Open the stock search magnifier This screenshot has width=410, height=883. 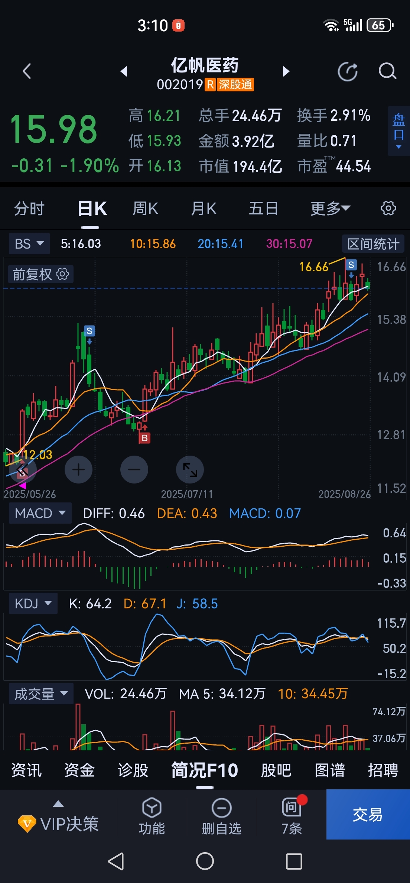pos(387,71)
